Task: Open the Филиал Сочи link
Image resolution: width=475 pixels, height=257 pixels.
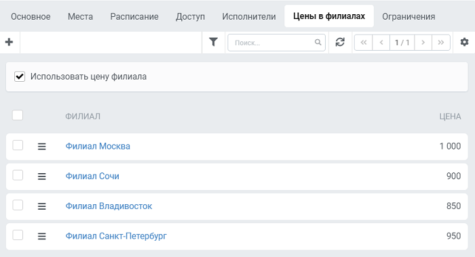Action: click(92, 176)
